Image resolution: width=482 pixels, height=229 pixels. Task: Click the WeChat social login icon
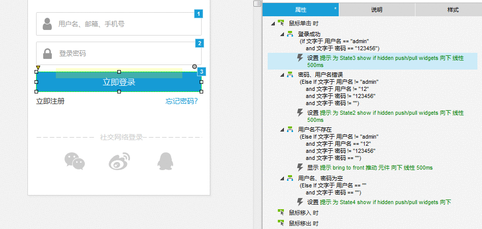click(x=74, y=161)
